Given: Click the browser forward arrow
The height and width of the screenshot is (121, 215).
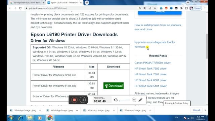Looking at the screenshot, I should coord(15,8).
